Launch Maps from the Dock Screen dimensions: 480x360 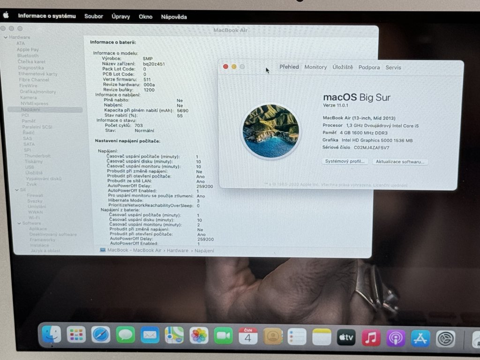[174, 336]
